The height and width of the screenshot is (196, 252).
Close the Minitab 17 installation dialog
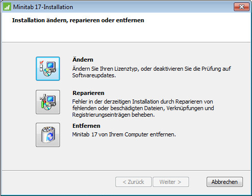[241, 7]
